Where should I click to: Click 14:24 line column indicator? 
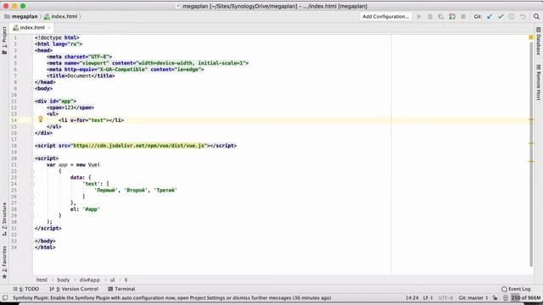point(411,297)
